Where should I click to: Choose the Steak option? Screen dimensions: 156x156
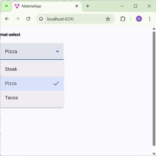pyautogui.click(x=11, y=69)
